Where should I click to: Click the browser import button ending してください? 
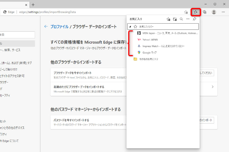(207, 73)
